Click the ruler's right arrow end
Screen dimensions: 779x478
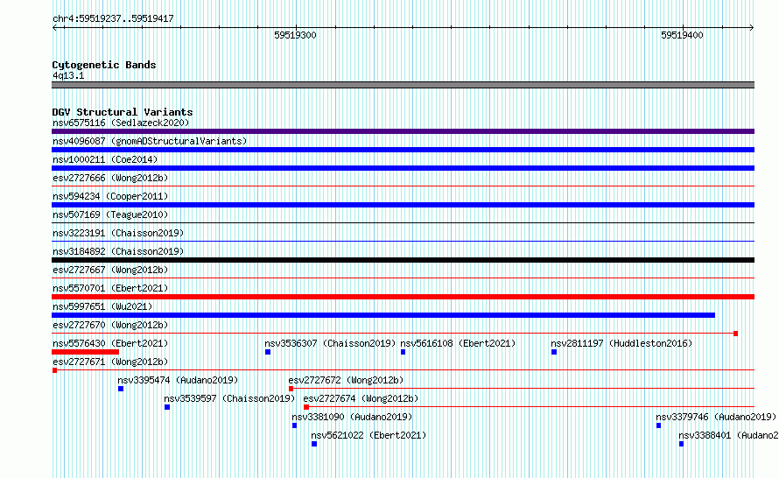[x=752, y=28]
